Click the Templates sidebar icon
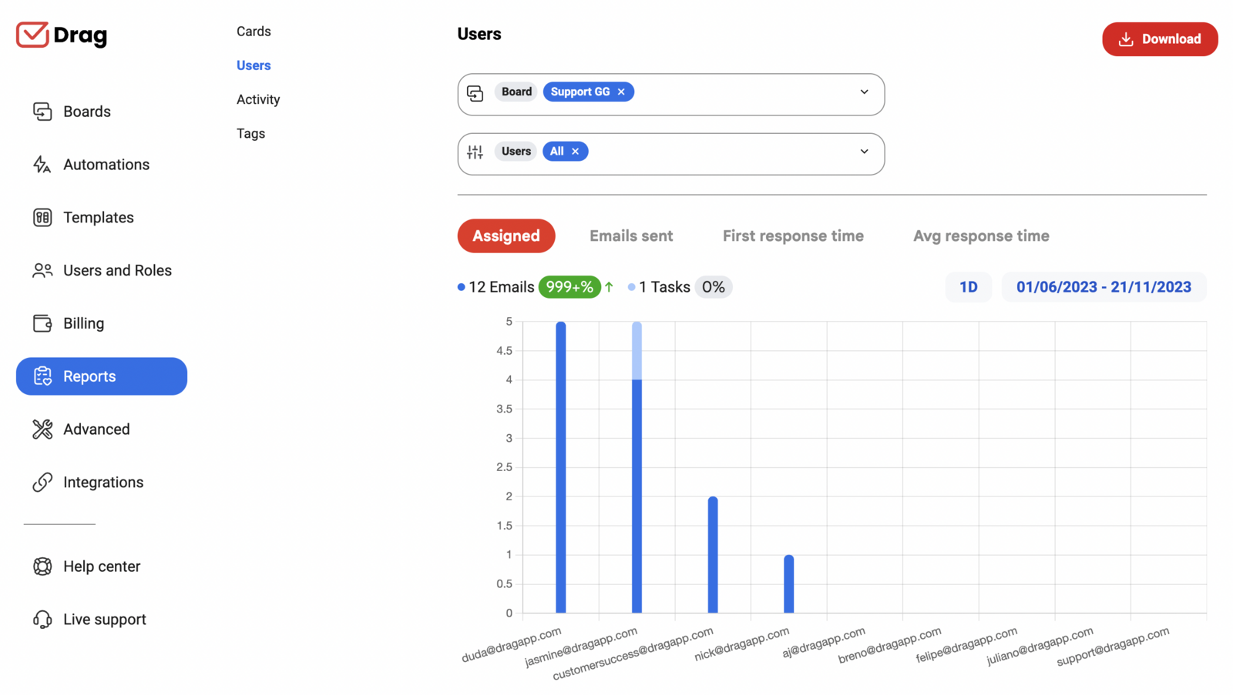Viewport: 1233px width, 695px height. coord(42,218)
